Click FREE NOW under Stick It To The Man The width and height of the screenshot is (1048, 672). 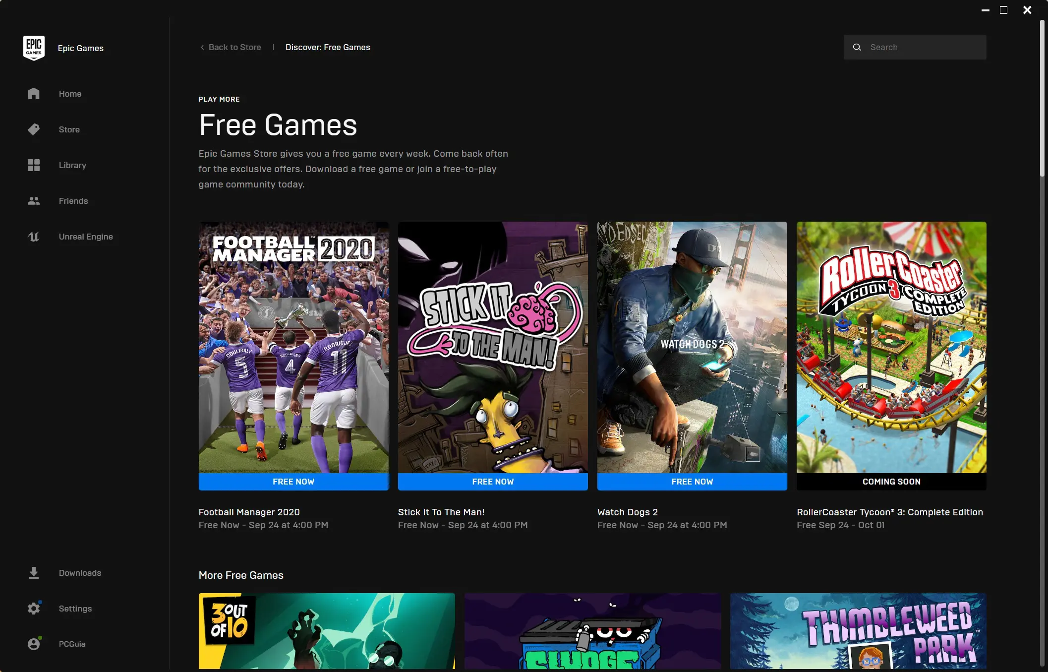(493, 482)
